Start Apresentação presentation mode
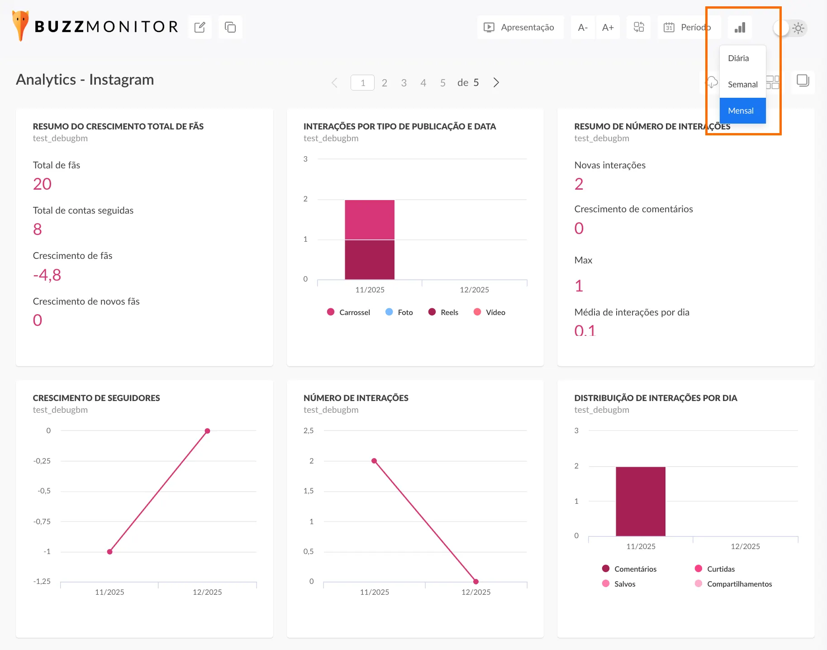This screenshot has width=827, height=650. pyautogui.click(x=520, y=28)
